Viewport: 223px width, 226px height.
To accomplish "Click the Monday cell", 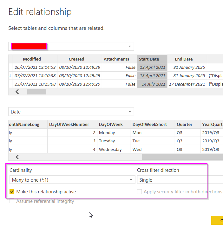I will click(x=114, y=132).
